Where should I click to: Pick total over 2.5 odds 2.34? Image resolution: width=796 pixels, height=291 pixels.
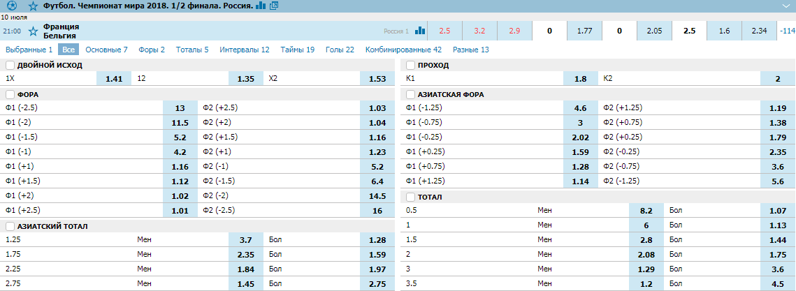click(x=760, y=31)
